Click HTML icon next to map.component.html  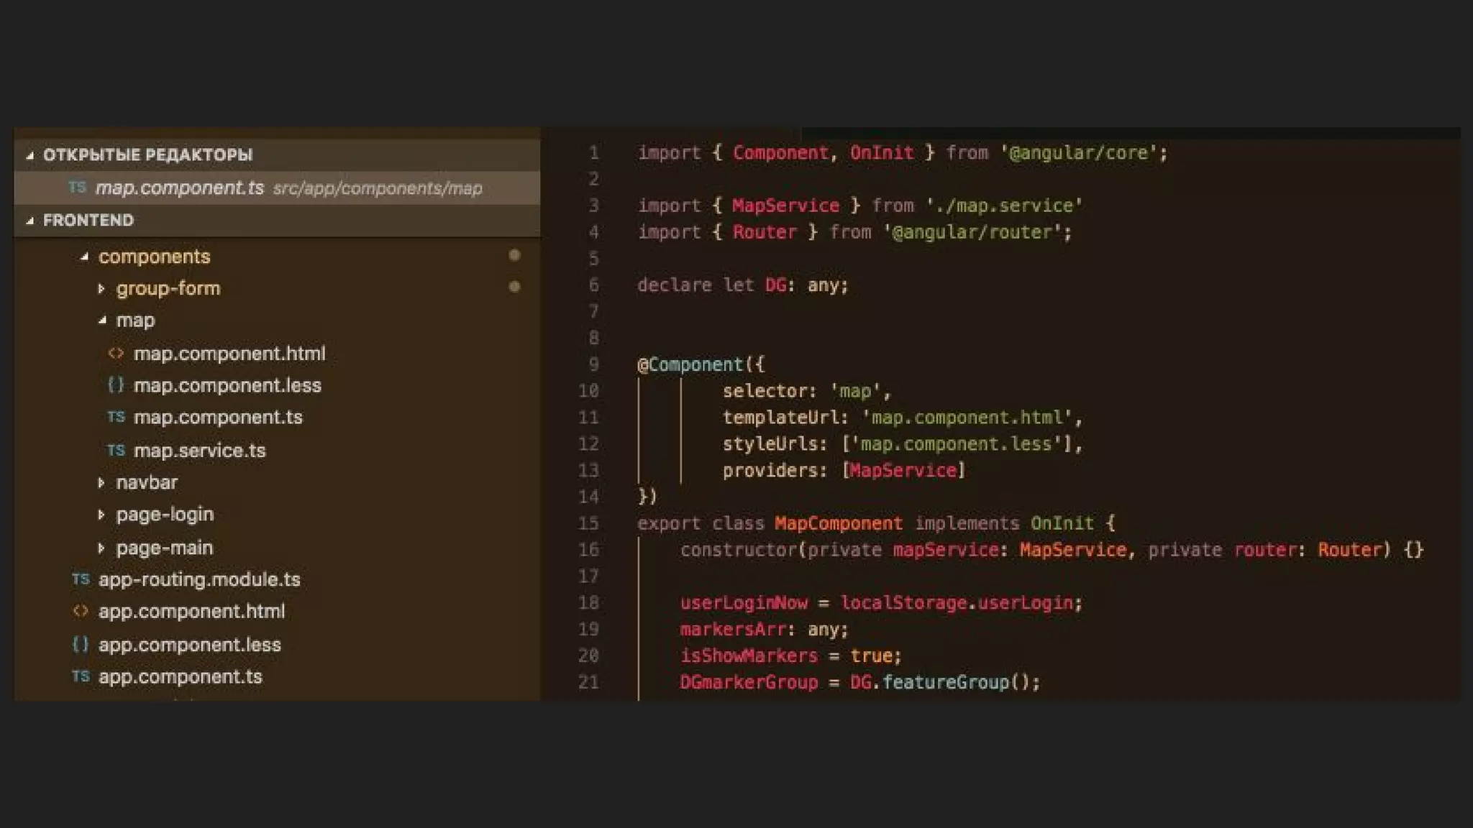pos(116,353)
